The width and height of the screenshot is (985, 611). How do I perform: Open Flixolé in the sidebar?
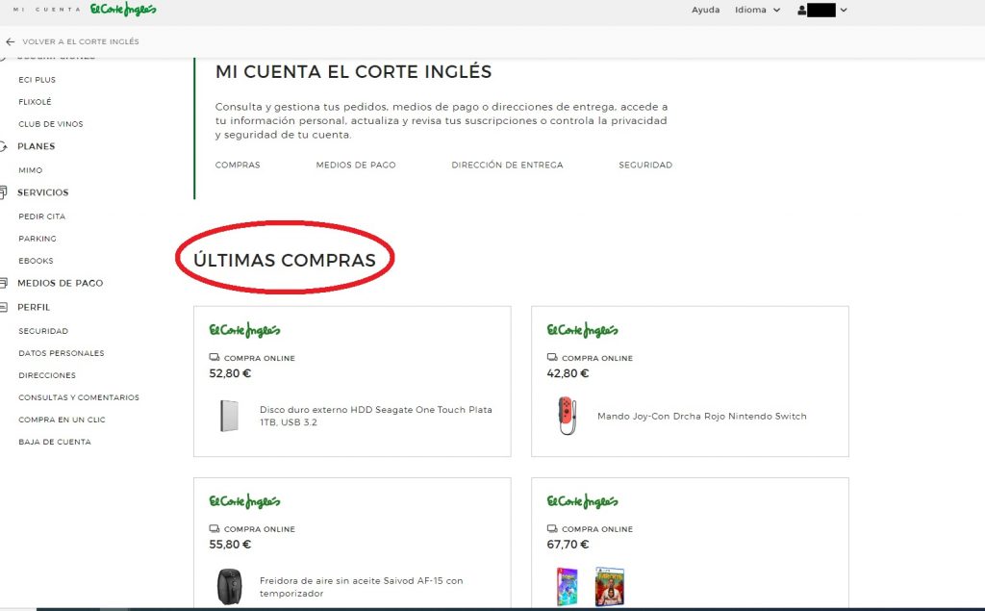coord(36,102)
